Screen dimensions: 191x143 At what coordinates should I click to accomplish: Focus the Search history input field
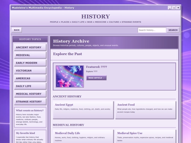click(152, 30)
